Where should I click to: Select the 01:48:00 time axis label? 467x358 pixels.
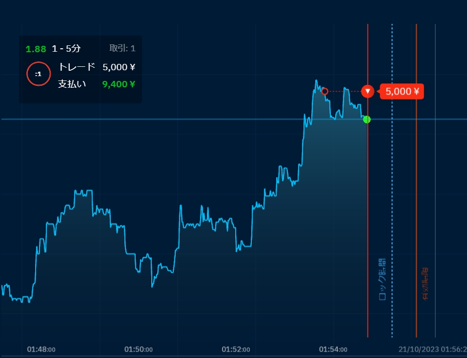pos(41,349)
